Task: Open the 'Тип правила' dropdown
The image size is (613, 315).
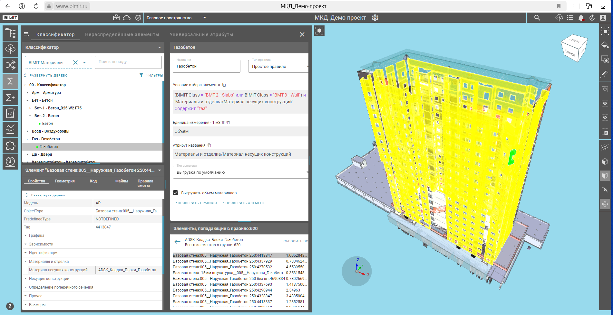Action: pyautogui.click(x=278, y=66)
